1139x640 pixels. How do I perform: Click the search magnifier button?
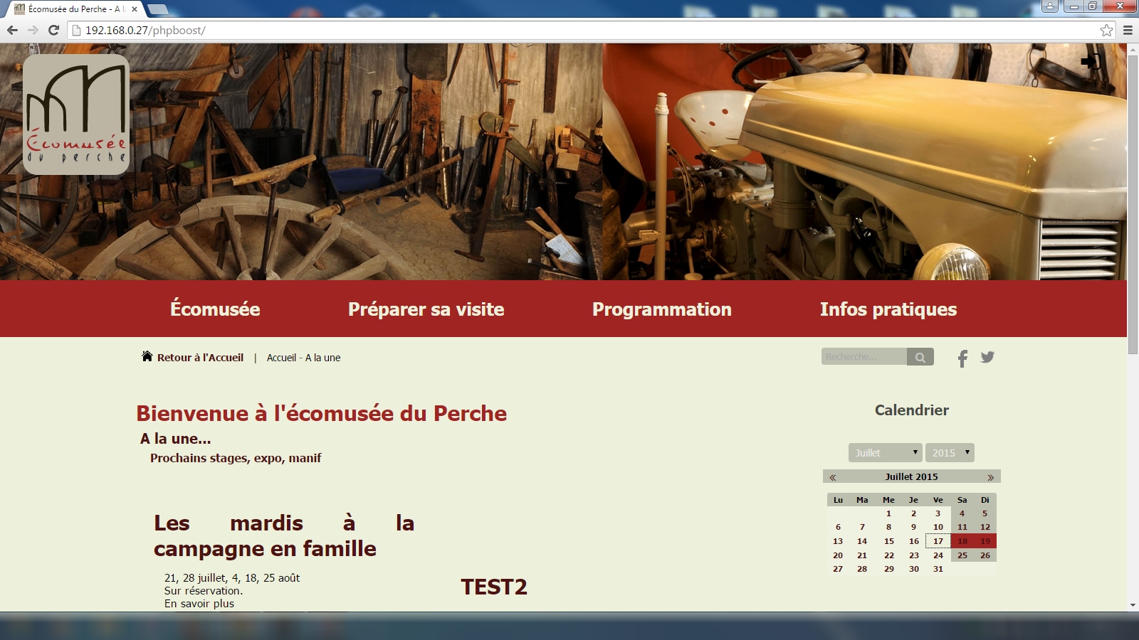point(920,357)
